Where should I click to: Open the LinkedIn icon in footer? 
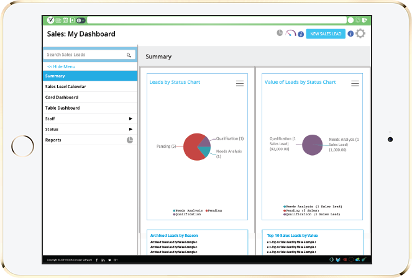103,259
